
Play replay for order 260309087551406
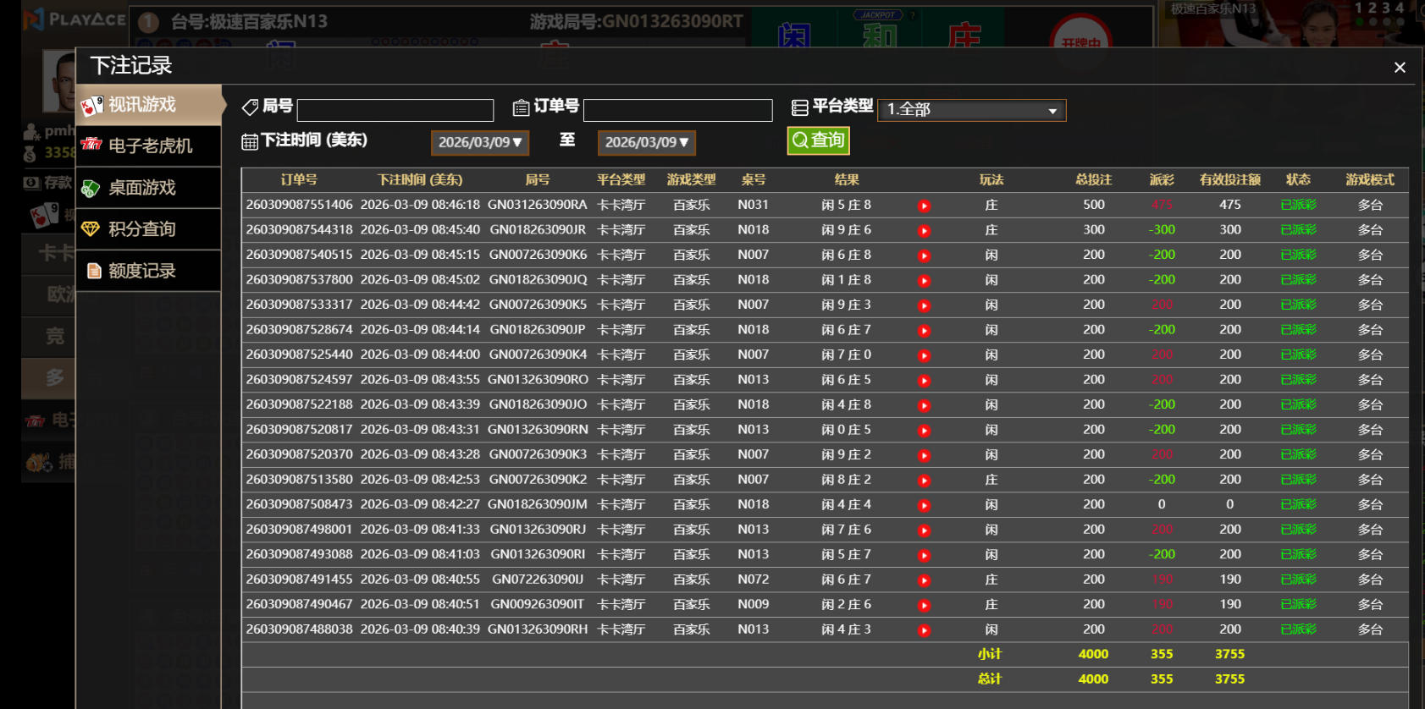(x=924, y=206)
